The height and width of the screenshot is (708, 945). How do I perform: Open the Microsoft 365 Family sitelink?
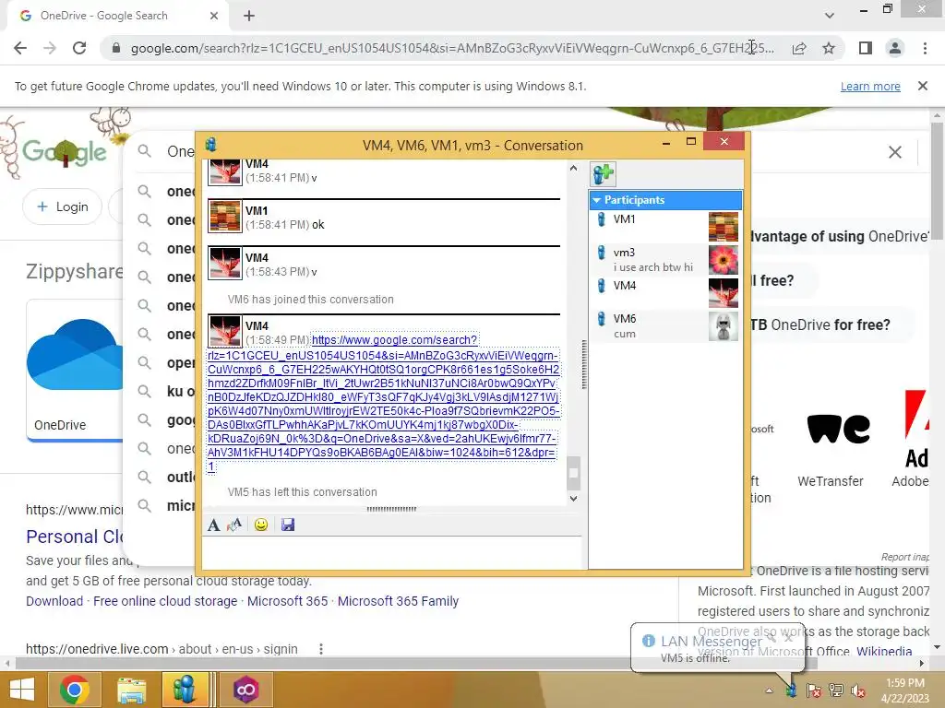pyautogui.click(x=398, y=601)
